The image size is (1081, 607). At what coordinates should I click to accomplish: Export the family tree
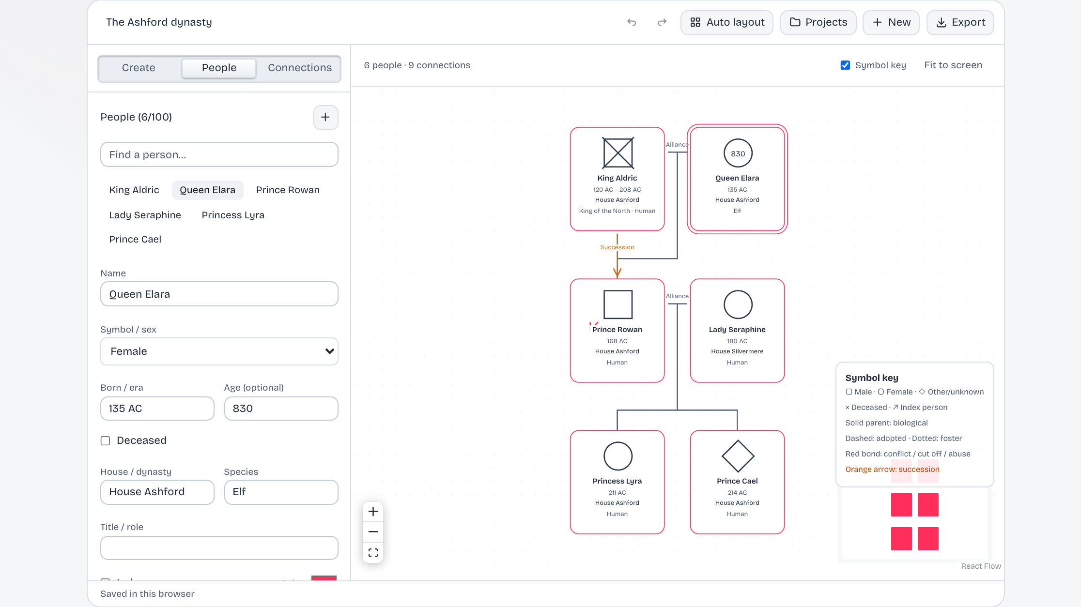[960, 22]
